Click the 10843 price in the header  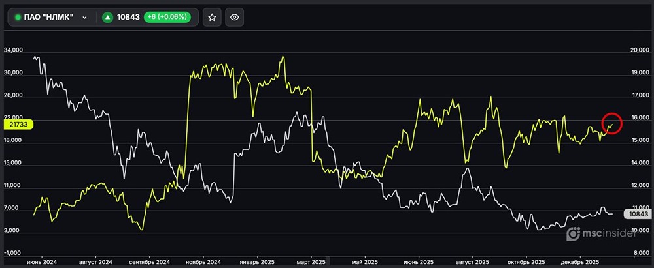(x=128, y=18)
